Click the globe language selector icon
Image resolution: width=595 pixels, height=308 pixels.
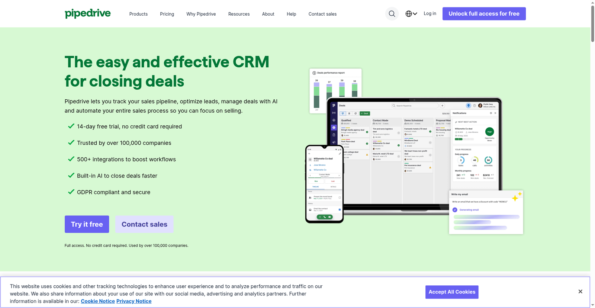(x=409, y=14)
